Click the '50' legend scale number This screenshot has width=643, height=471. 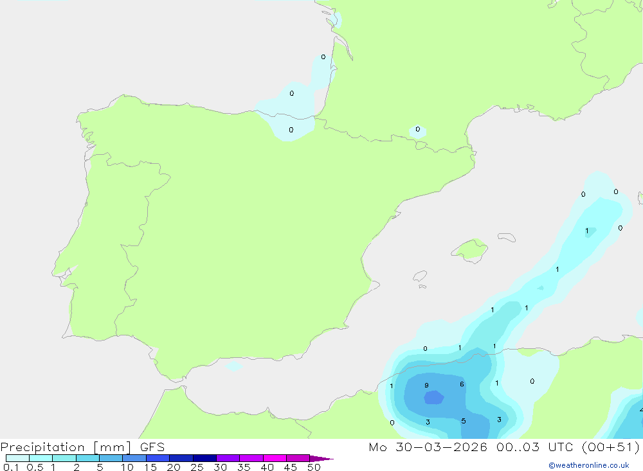314,467
